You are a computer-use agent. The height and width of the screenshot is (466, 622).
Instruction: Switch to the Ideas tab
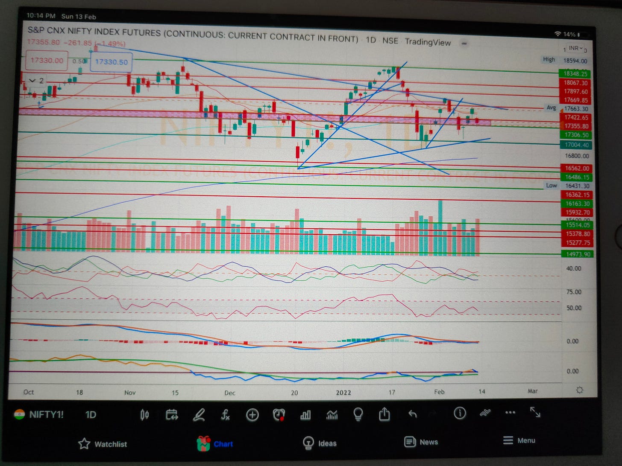(320, 443)
